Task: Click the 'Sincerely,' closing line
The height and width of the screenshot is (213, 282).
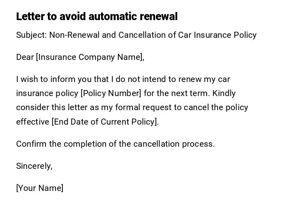Action: [x=34, y=166]
